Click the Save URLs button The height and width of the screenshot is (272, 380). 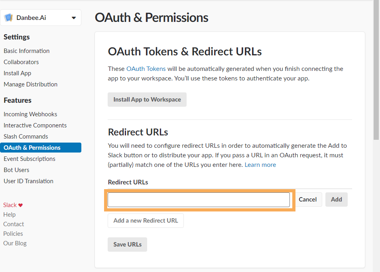(128, 245)
